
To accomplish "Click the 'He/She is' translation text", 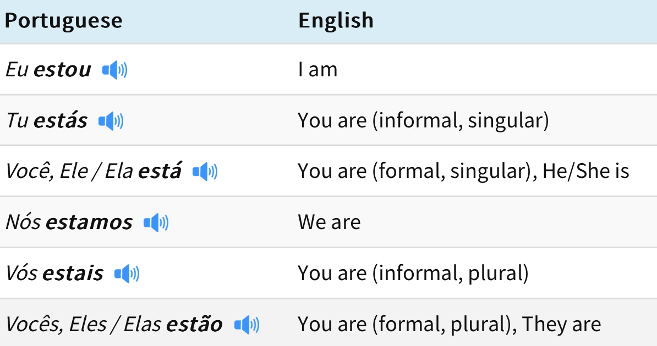I will 586,171.
